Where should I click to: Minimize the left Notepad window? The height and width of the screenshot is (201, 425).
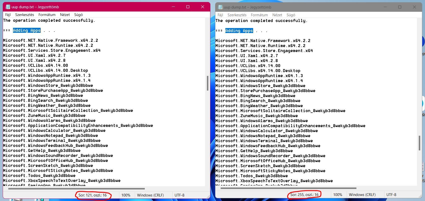[173, 7]
